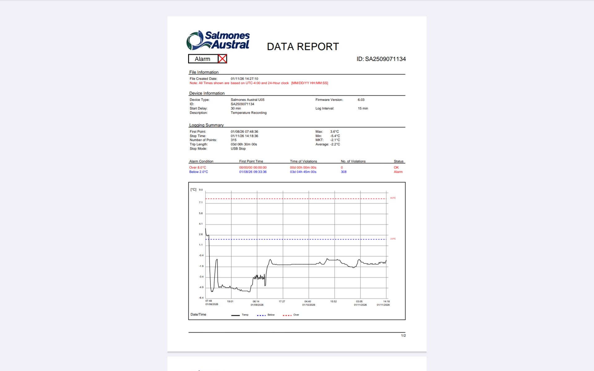The height and width of the screenshot is (371, 594).
Task: Click the 308 violations count
Action: (x=343, y=172)
